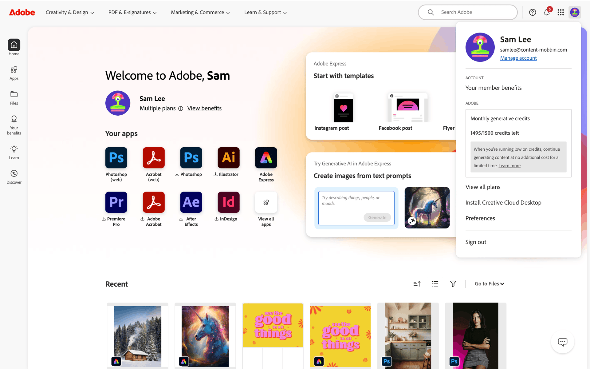Click the View benefits link
Screen dimensions: 590x369
pos(204,108)
